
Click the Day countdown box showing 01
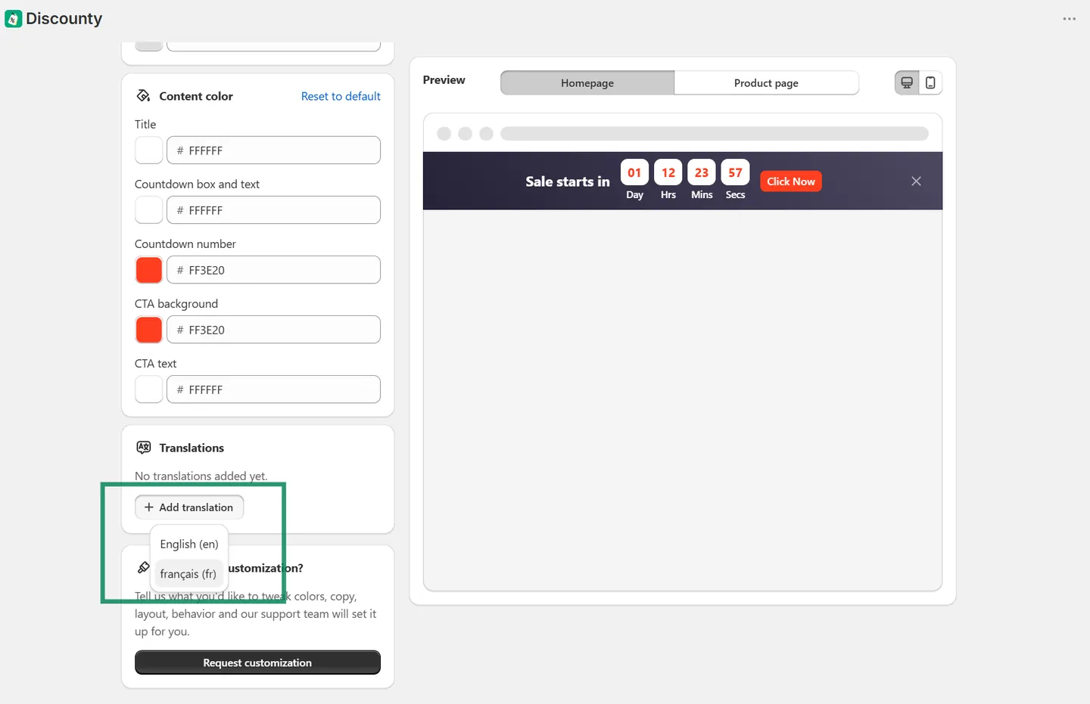click(x=634, y=172)
